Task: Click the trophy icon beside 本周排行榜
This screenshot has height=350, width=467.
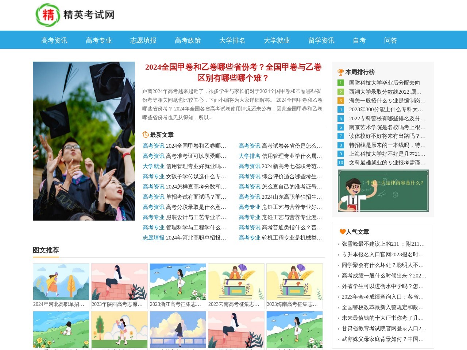Action: (341, 72)
